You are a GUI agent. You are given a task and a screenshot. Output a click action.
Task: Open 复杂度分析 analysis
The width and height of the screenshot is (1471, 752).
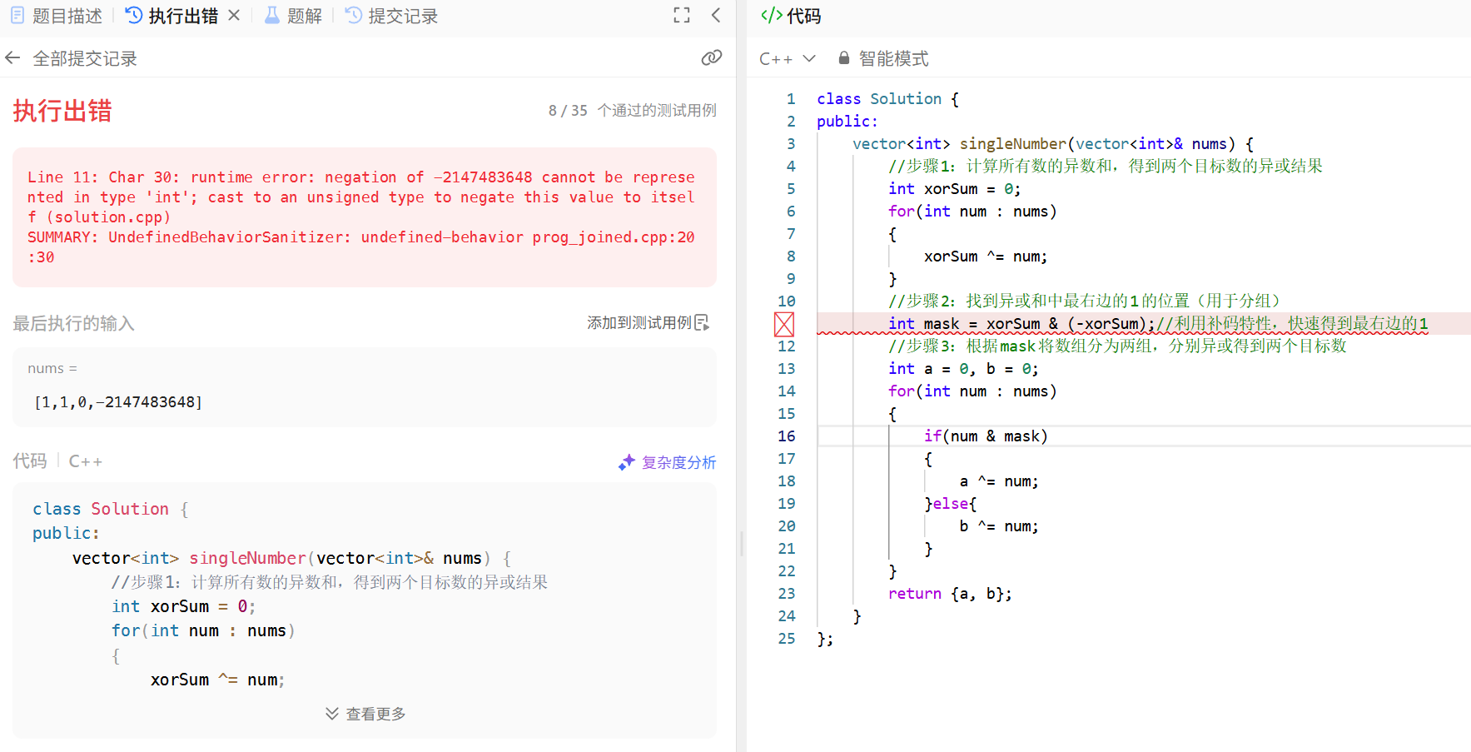tap(668, 462)
